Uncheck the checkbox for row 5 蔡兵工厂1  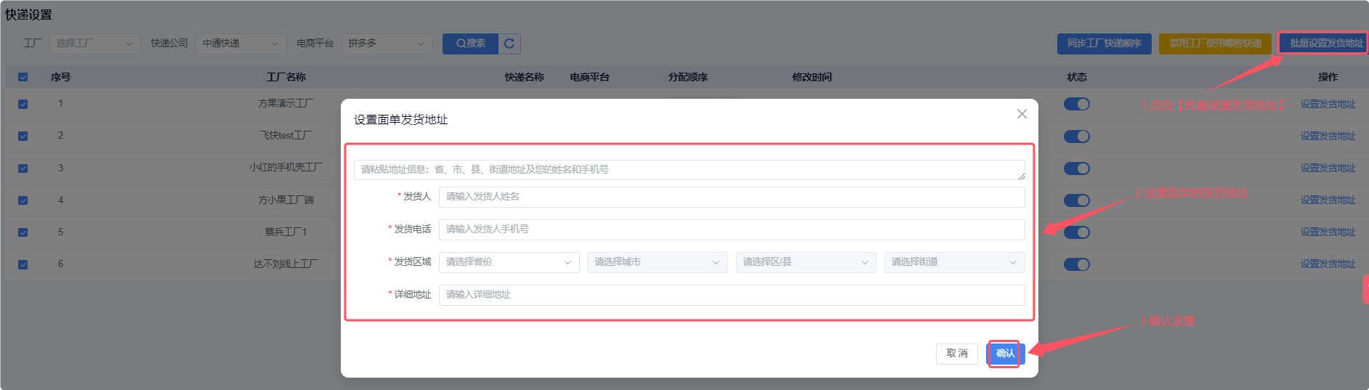coord(23,232)
